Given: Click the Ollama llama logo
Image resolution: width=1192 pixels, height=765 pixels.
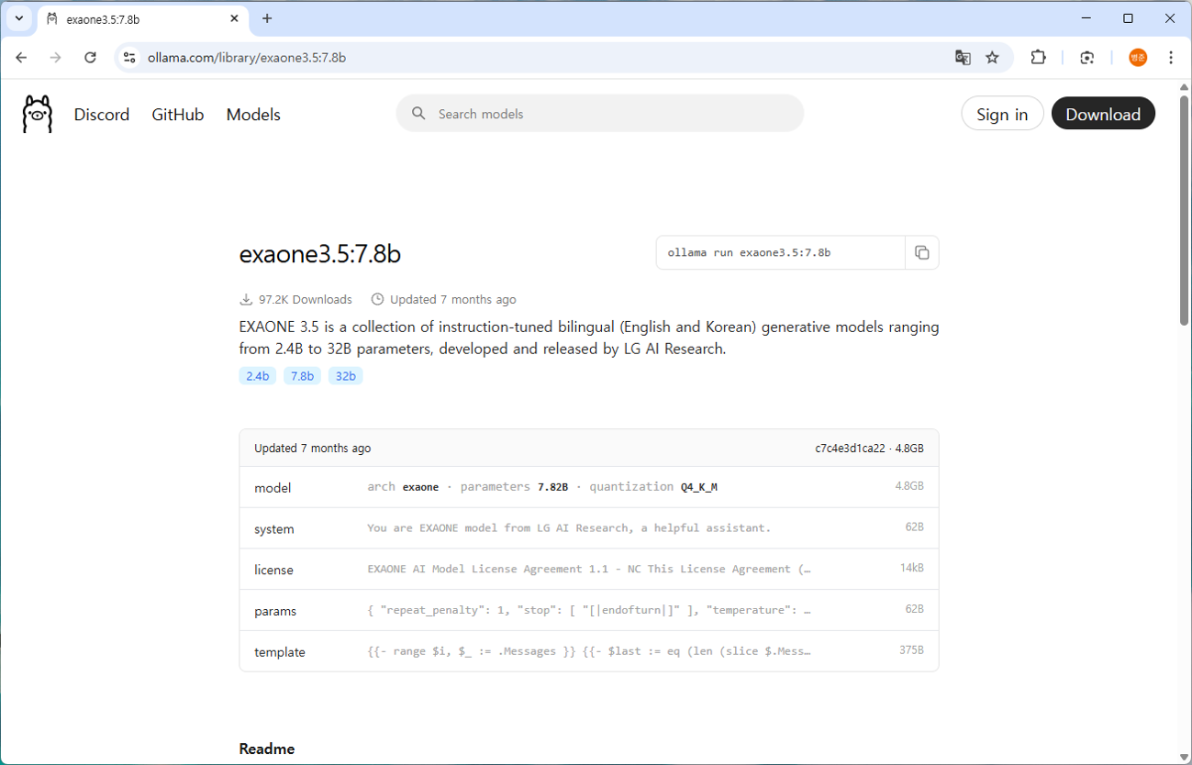Looking at the screenshot, I should pyautogui.click(x=37, y=114).
